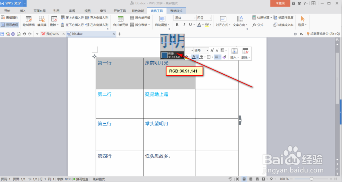
Task: Insert column to the right (在右侧插入列)
Action: (97, 25)
